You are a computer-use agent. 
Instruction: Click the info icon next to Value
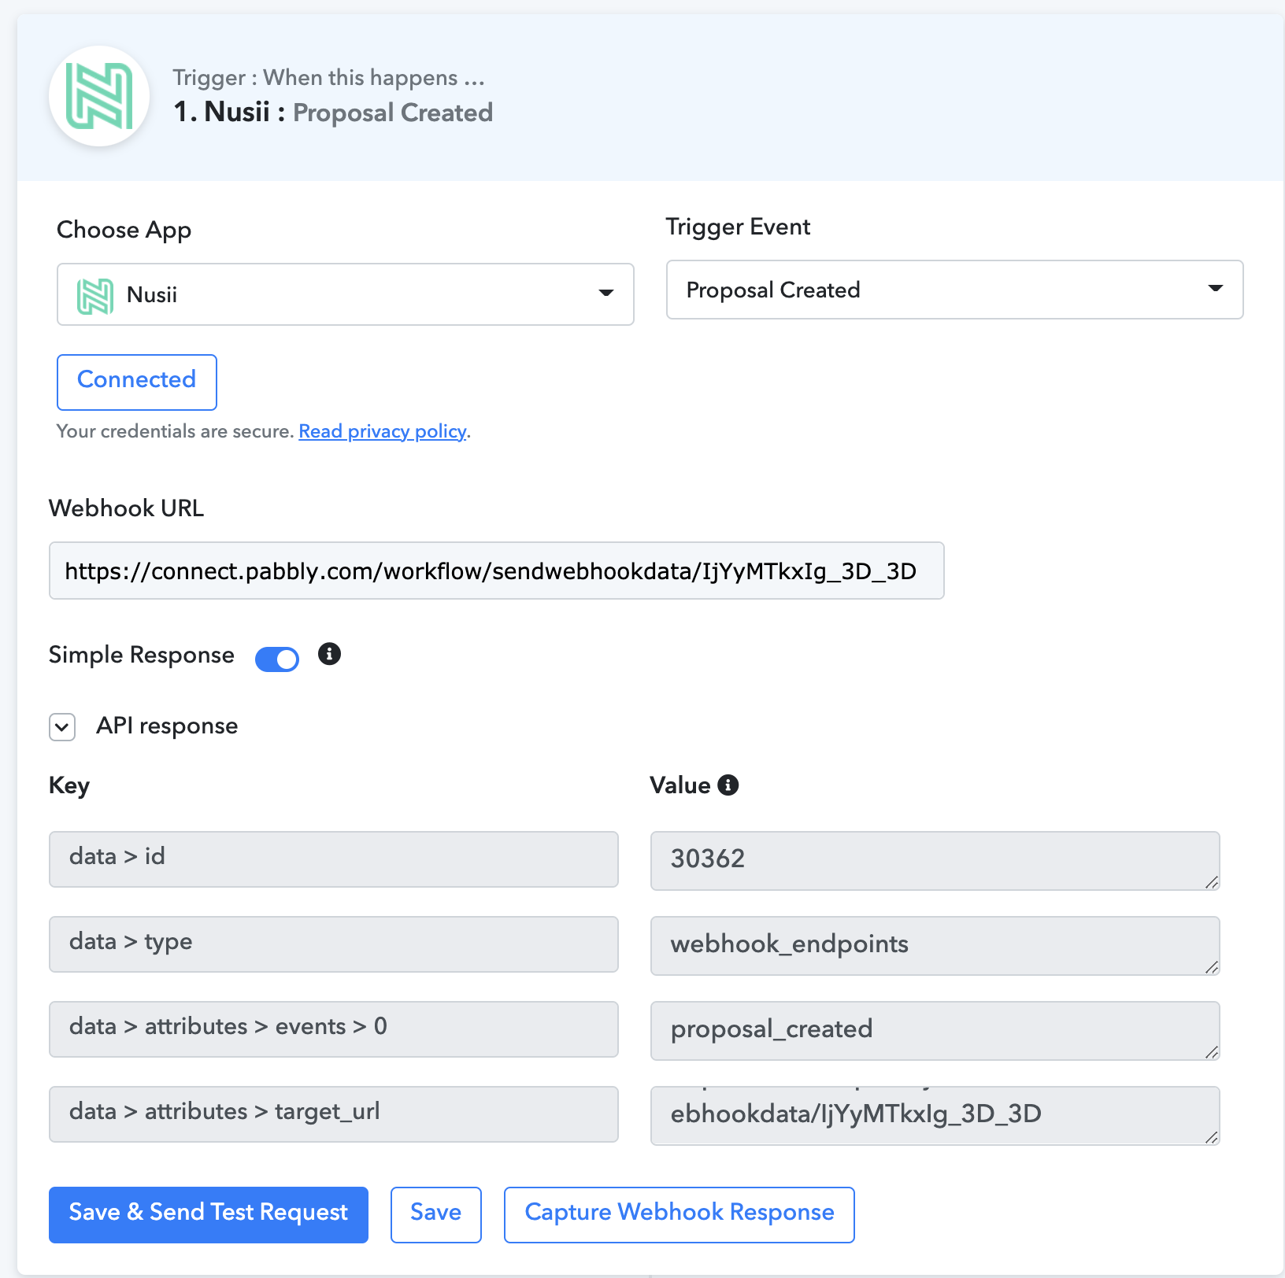coord(728,785)
